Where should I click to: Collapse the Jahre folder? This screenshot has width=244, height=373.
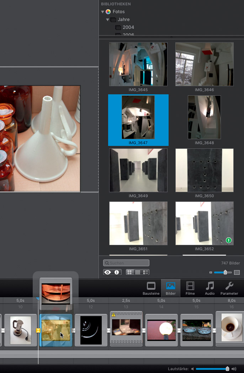(x=108, y=20)
